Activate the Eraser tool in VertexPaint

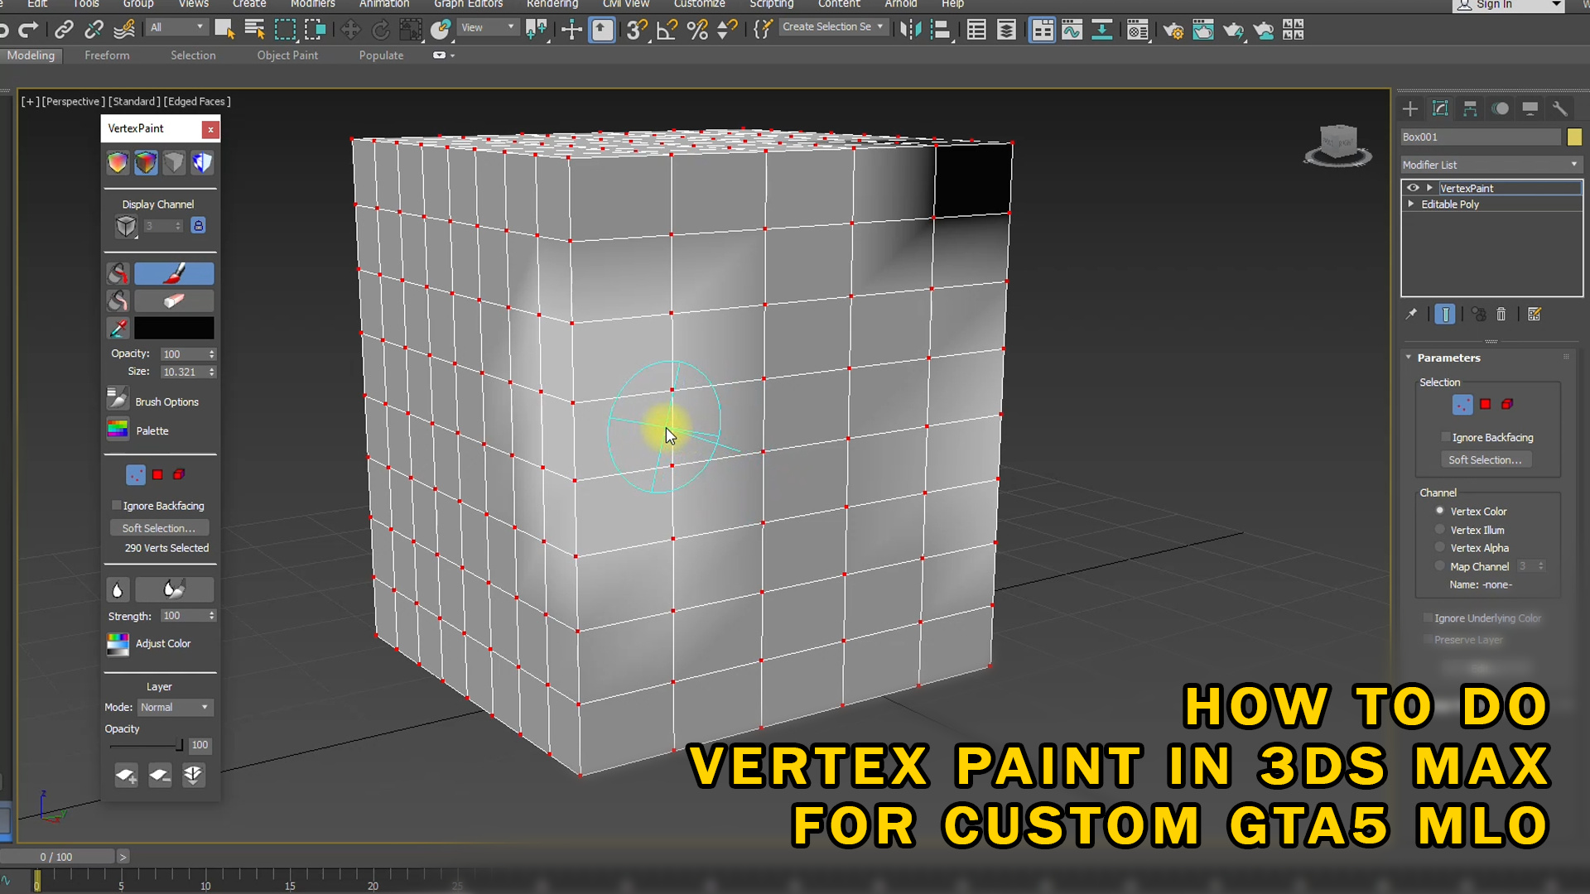coord(174,300)
